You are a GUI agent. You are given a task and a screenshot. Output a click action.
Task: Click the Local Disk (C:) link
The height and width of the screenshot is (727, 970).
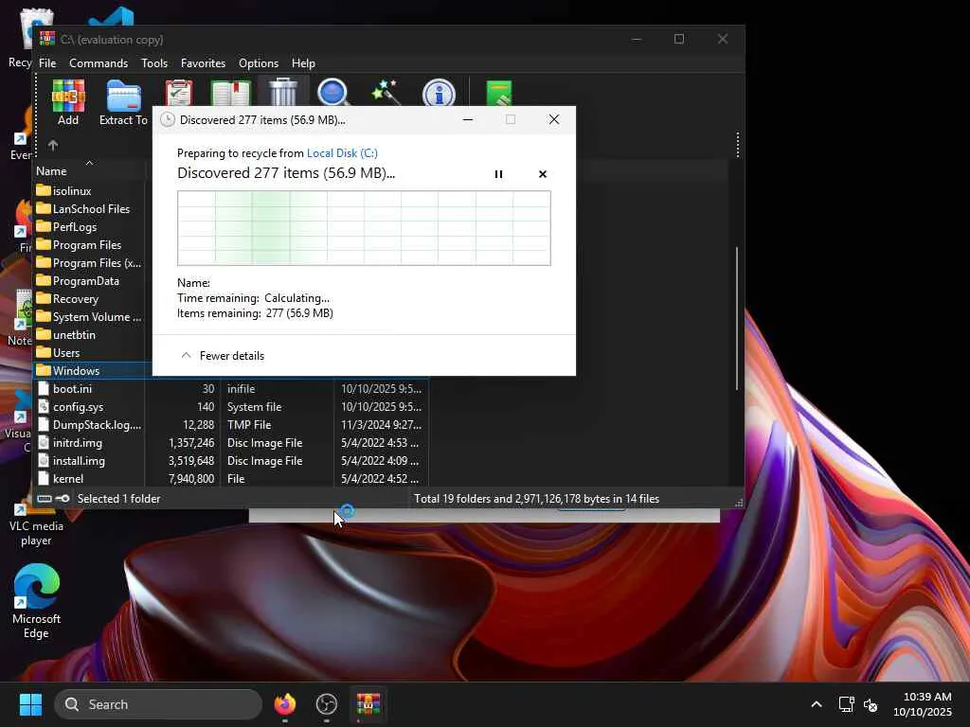342,153
